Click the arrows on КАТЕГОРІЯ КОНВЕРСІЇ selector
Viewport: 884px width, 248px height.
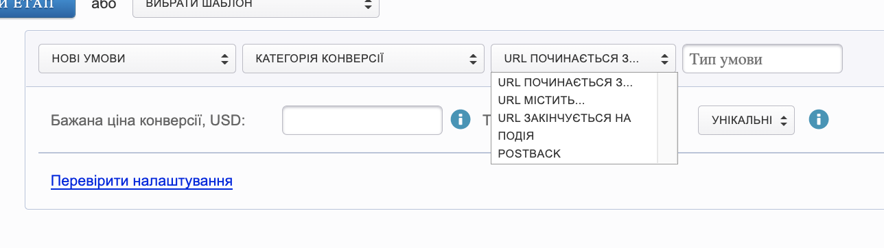point(473,59)
